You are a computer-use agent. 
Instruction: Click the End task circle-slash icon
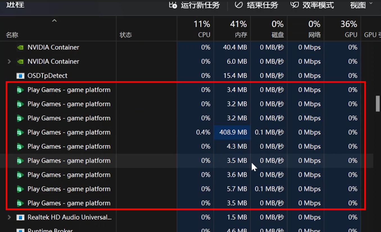[x=238, y=5]
